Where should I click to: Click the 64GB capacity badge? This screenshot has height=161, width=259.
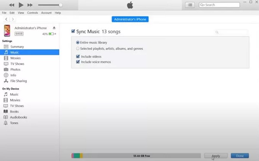pos(19,34)
